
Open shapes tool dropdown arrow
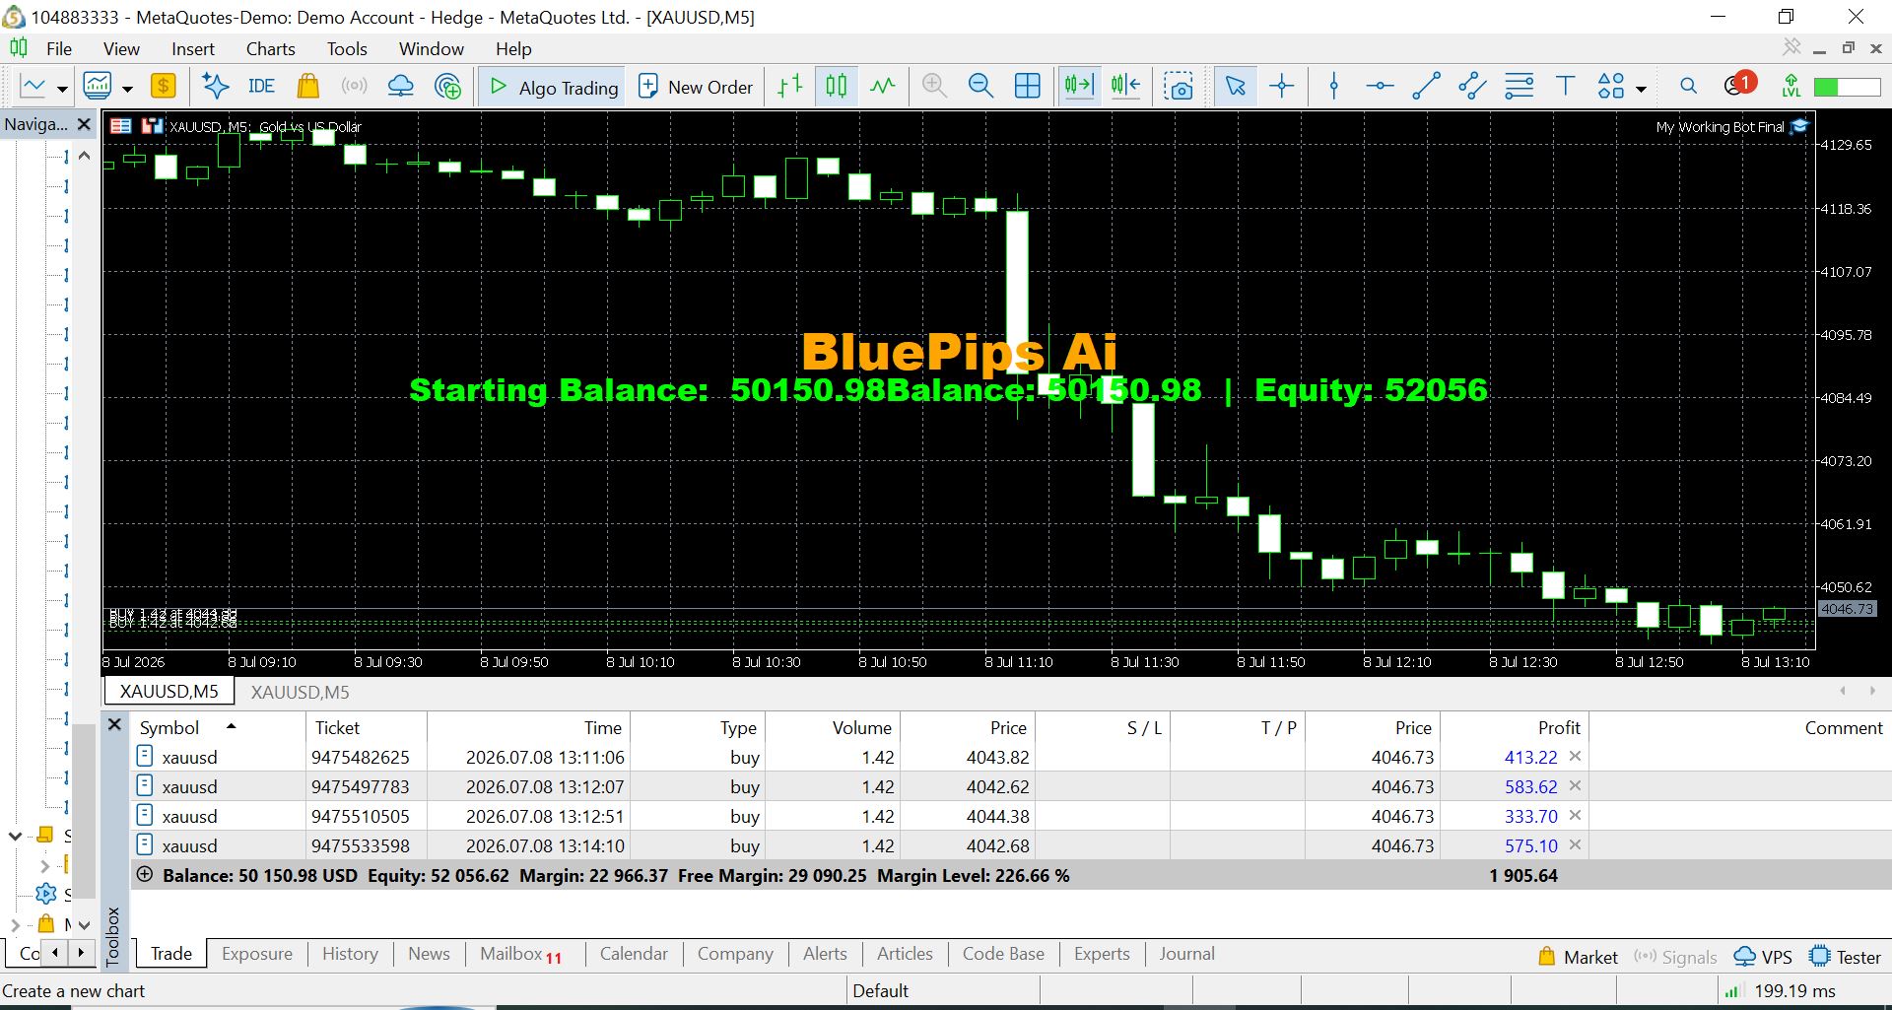(1641, 89)
